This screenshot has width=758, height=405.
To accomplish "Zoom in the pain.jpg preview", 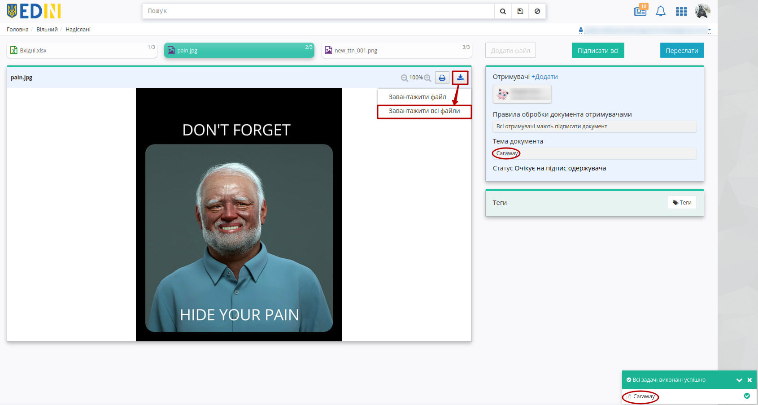I will 427,78.
